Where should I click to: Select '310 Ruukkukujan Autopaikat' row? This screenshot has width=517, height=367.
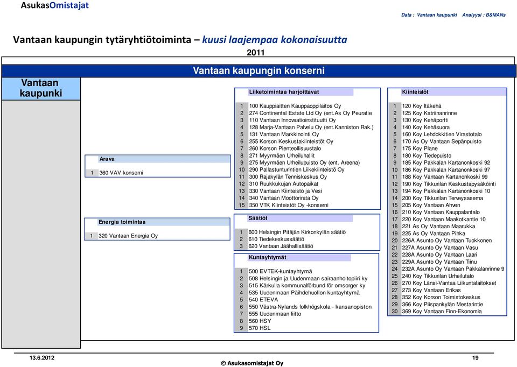[x=284, y=184]
